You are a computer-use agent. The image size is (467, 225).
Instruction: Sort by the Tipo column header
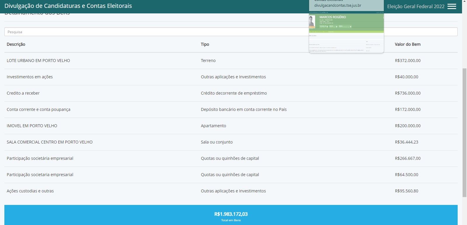205,44
